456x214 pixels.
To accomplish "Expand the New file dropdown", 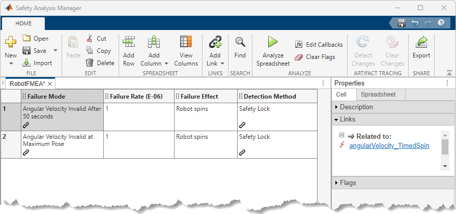I will pyautogui.click(x=11, y=64).
